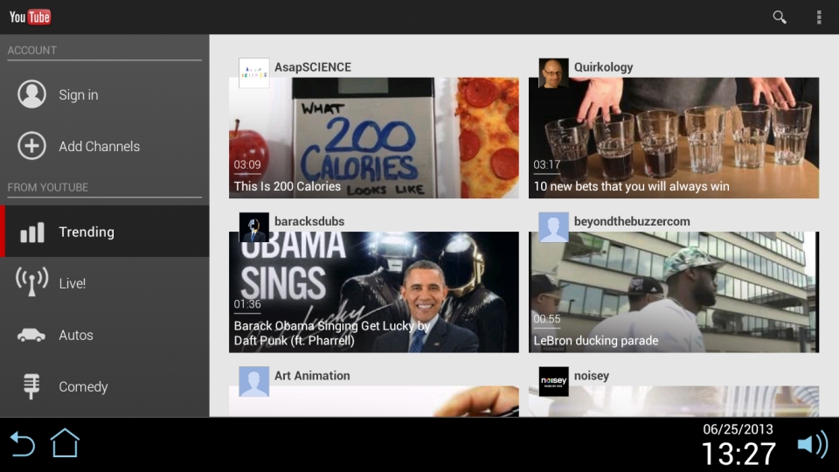Screen dimensions: 839x472
Task: Tap the Autos car icon
Action: (31, 335)
